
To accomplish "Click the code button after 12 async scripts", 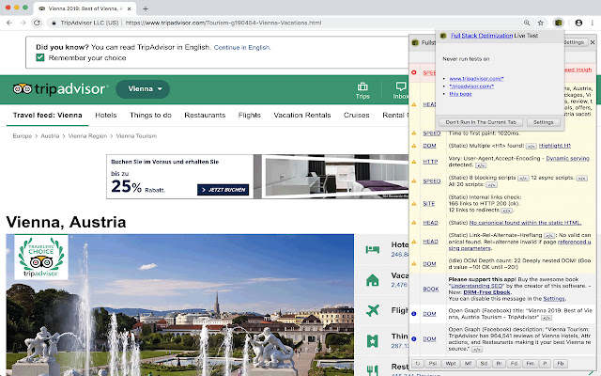I will [x=581, y=178].
